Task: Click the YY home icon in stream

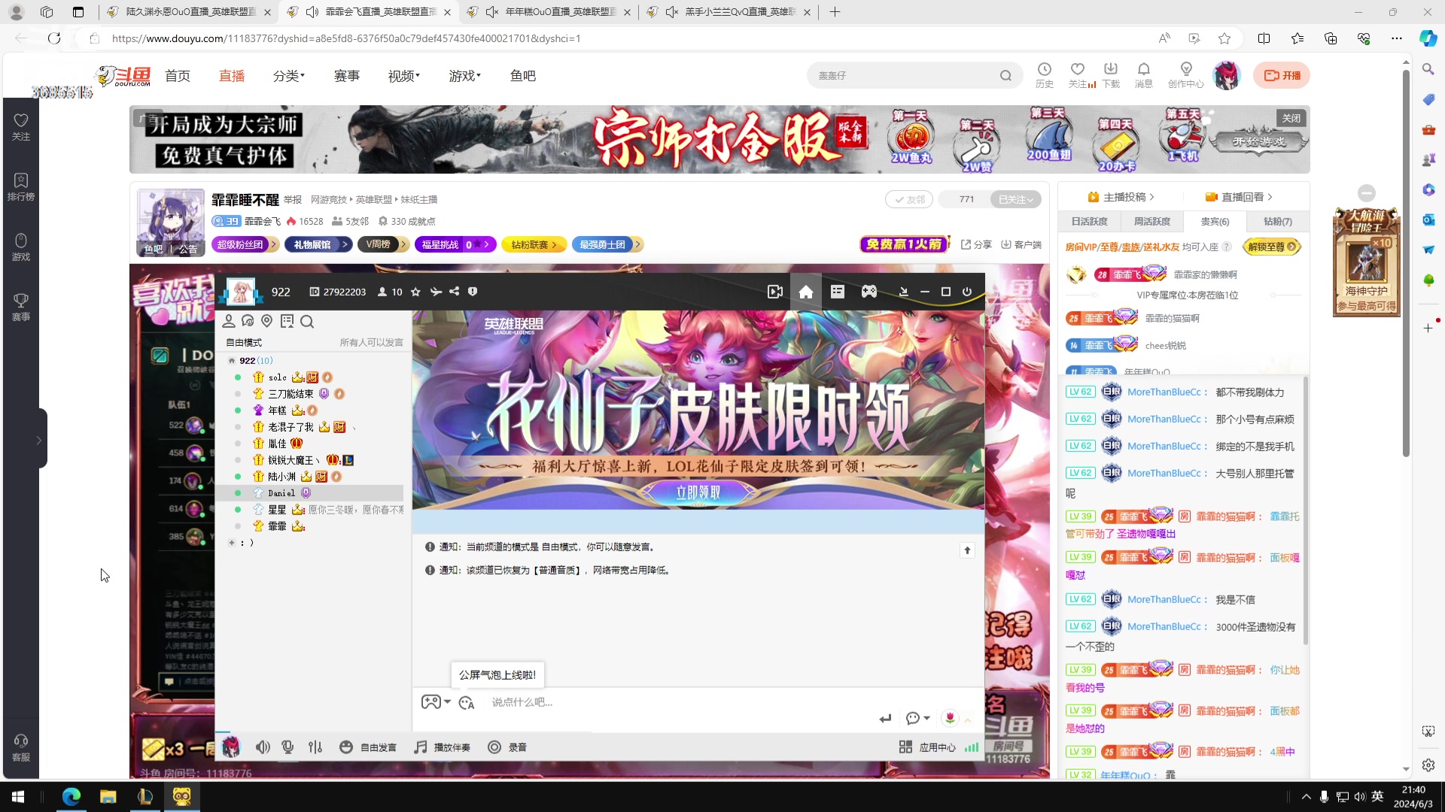Action: (x=805, y=292)
